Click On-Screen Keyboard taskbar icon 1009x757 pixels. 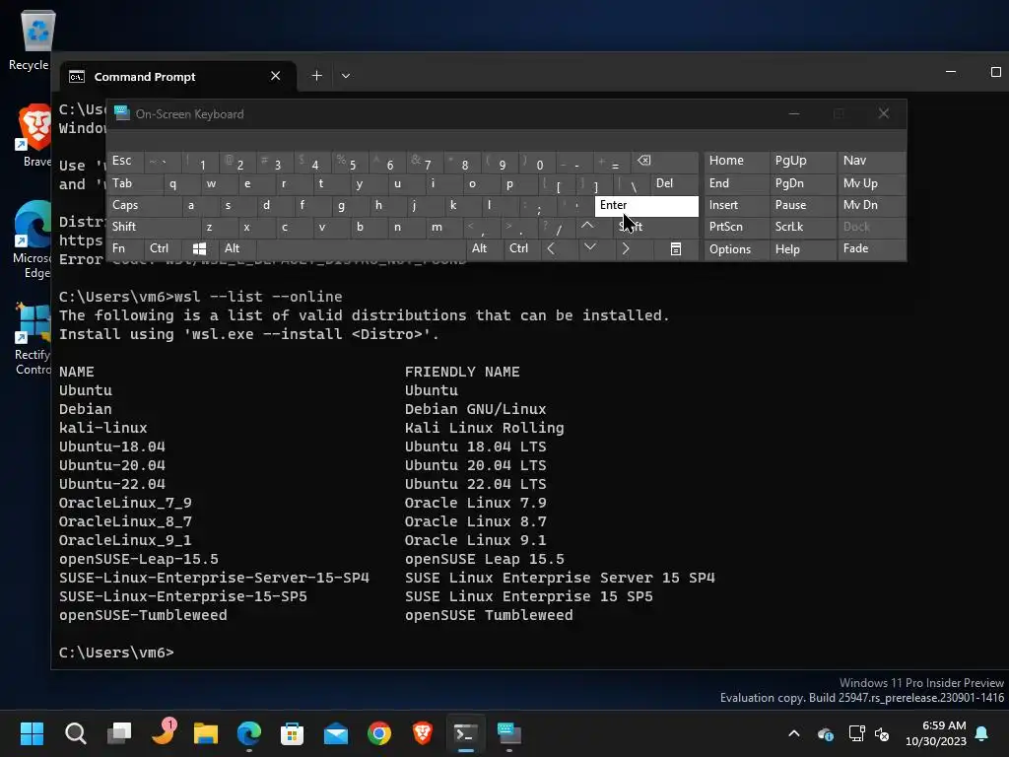[x=509, y=733]
